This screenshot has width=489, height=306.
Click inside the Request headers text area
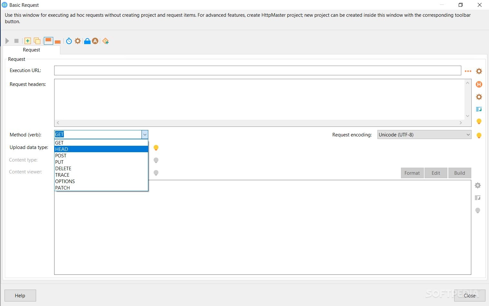point(259,99)
